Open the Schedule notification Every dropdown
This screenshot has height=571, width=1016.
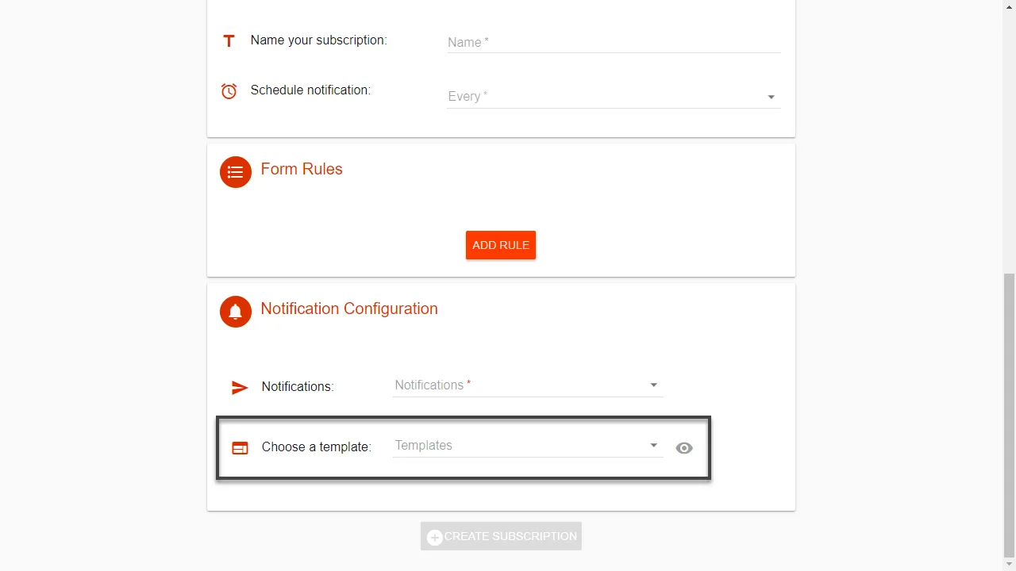[x=614, y=97]
